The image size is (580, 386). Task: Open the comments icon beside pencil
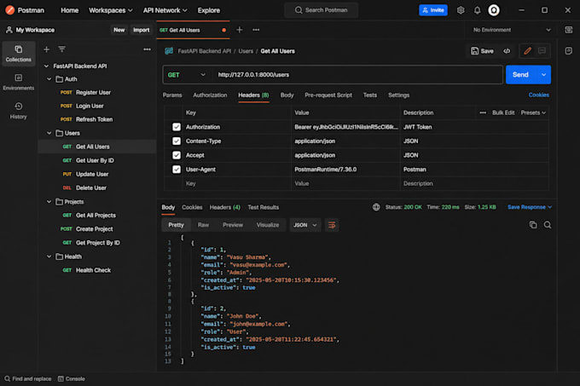[x=542, y=51]
